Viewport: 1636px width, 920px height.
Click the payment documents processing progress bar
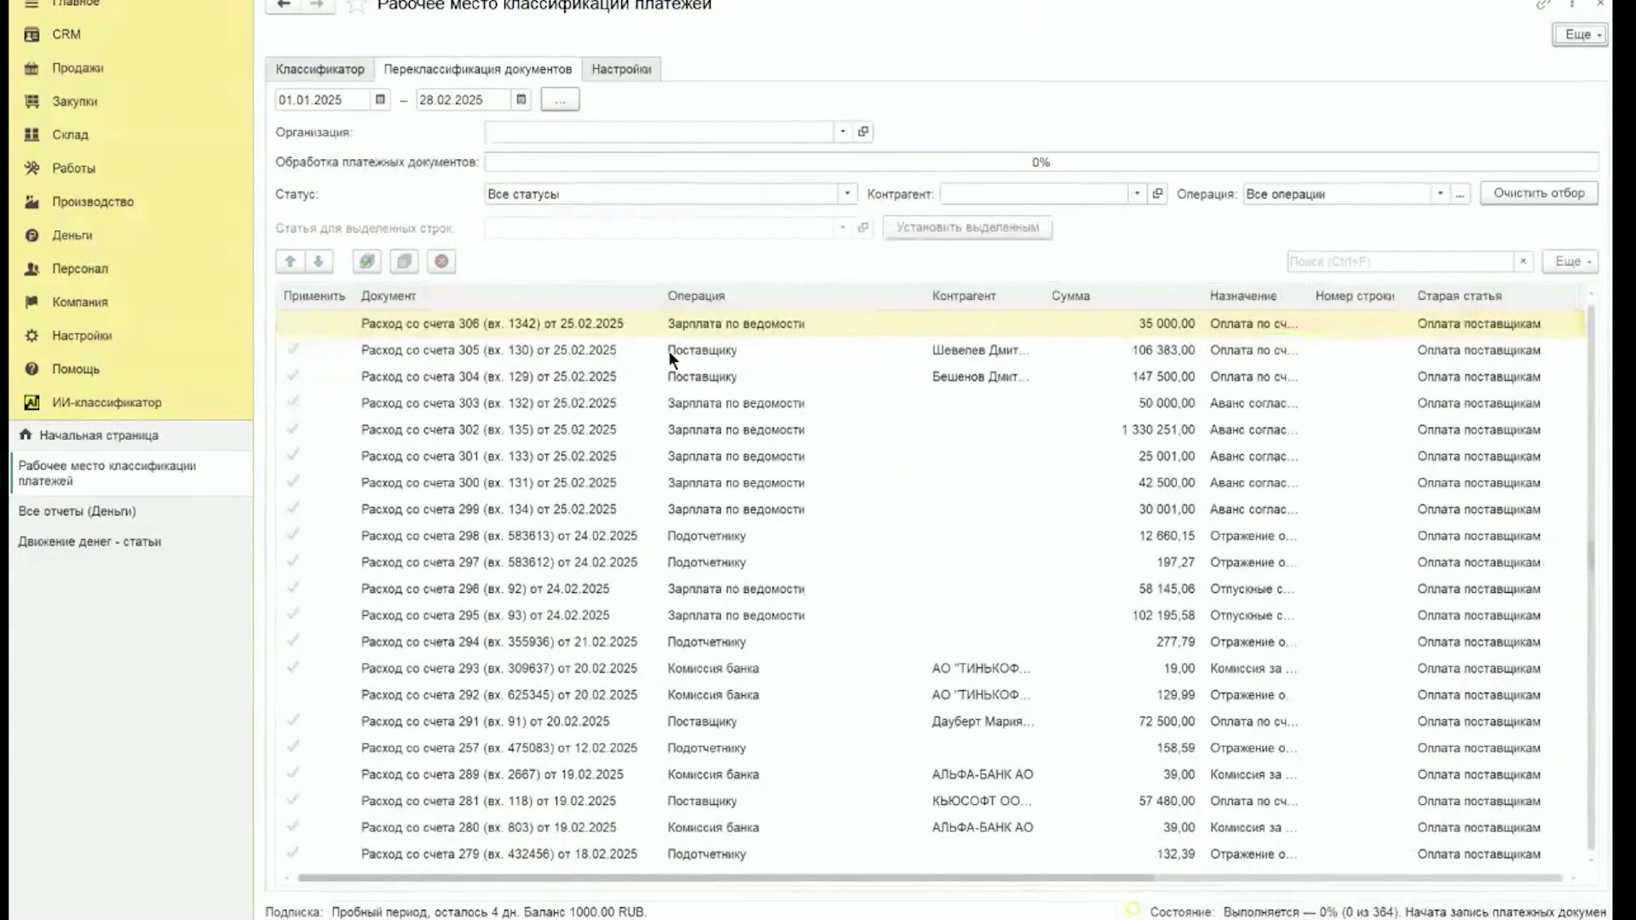point(1041,162)
